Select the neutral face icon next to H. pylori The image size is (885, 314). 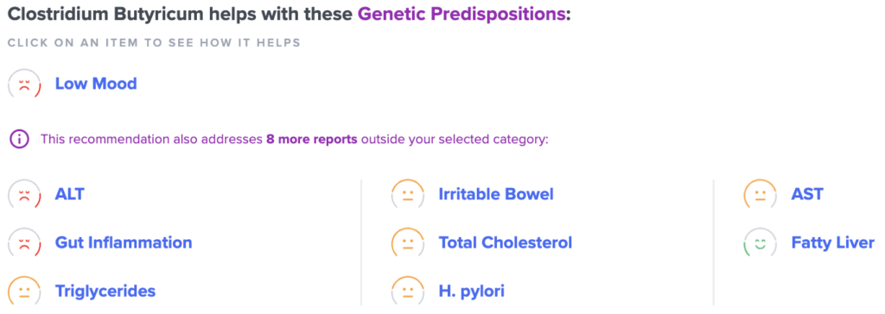(x=408, y=292)
